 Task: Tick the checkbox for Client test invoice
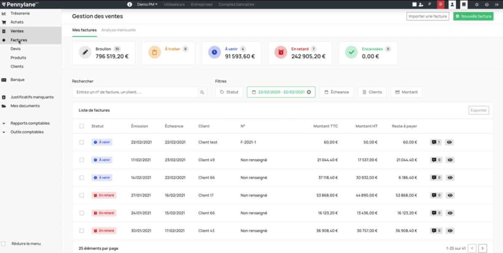82,143
